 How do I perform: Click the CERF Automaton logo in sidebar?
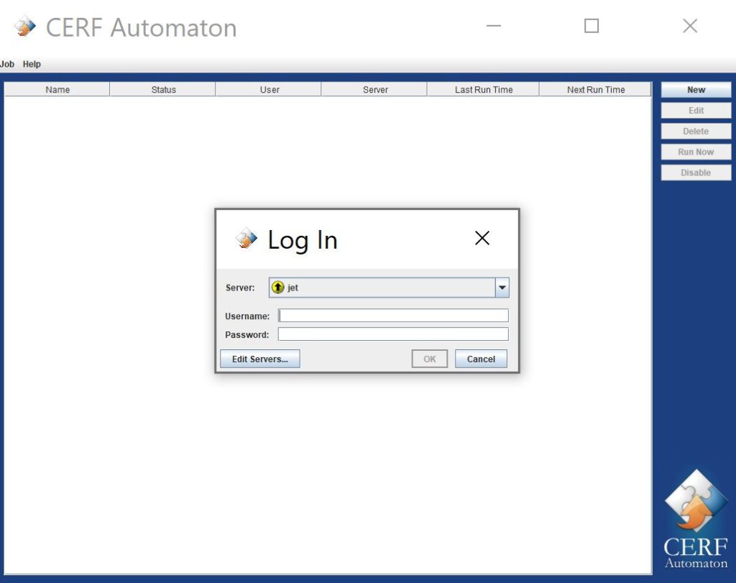695,518
